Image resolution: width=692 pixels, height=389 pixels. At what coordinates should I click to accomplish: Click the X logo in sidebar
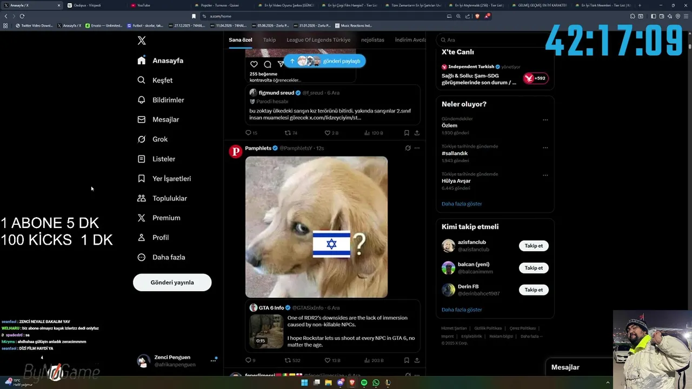click(x=142, y=41)
